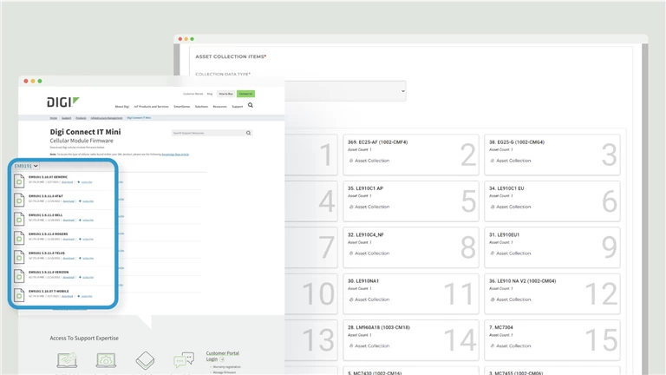Image resolution: width=666 pixels, height=375 pixels.
Task: Click the laptop with gear support icon
Action: tap(107, 359)
